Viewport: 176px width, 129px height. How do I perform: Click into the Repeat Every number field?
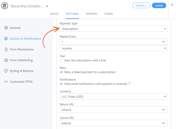tap(114, 42)
